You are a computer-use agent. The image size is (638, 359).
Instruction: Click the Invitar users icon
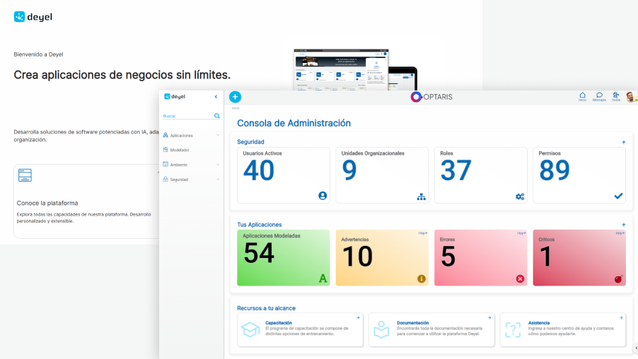pyautogui.click(x=615, y=96)
